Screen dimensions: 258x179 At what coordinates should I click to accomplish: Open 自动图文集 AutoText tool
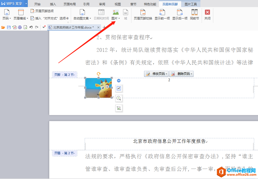coord(82,14)
